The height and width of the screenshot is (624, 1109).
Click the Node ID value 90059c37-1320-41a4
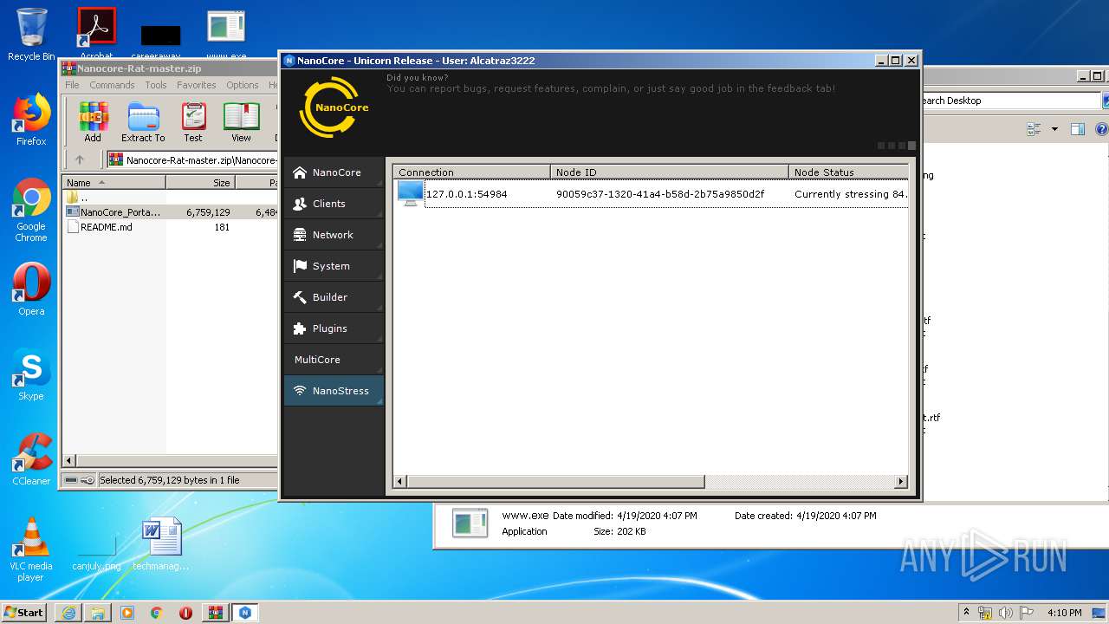[660, 194]
